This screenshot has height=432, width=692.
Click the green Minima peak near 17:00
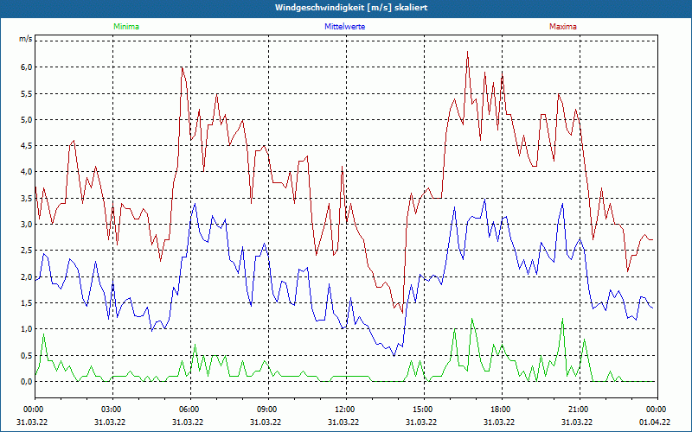tap(471, 319)
